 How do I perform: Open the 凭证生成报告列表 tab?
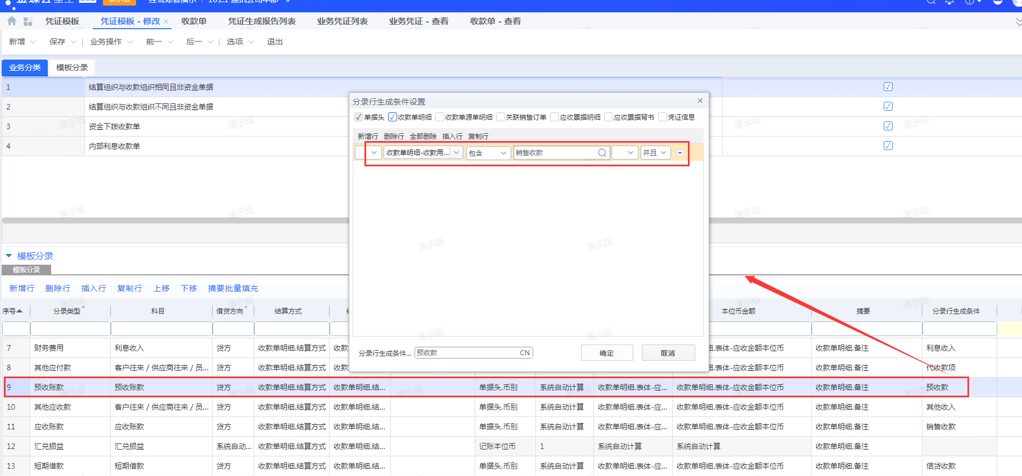point(262,21)
